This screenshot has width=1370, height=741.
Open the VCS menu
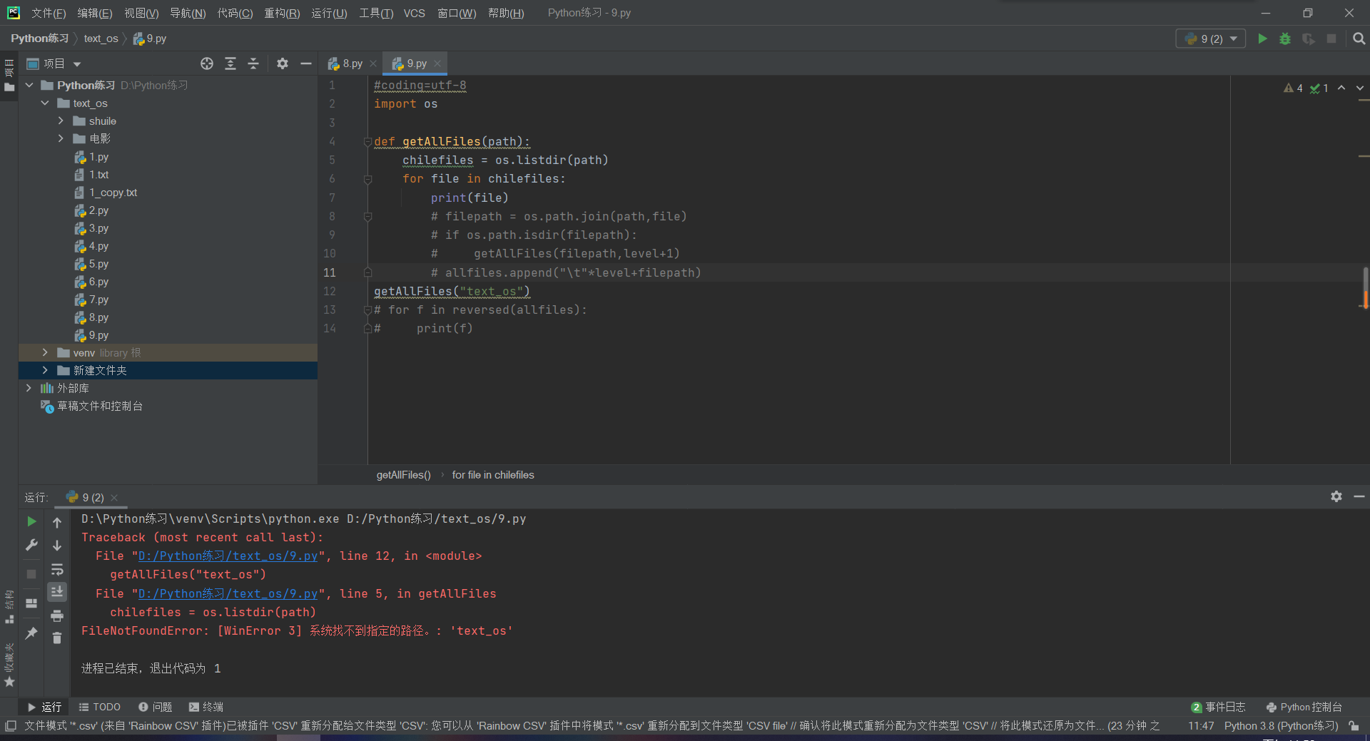414,13
